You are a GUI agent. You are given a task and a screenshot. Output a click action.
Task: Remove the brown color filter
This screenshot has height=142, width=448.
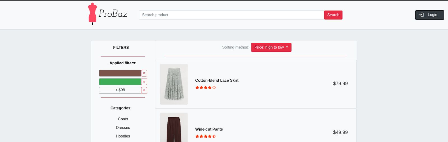144,73
